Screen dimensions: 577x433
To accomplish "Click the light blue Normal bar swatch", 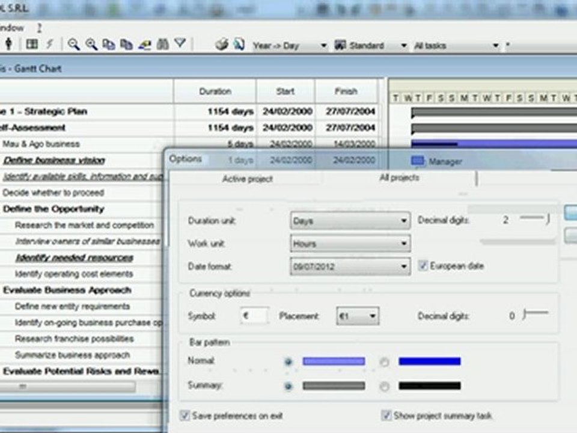I will click(x=334, y=361).
